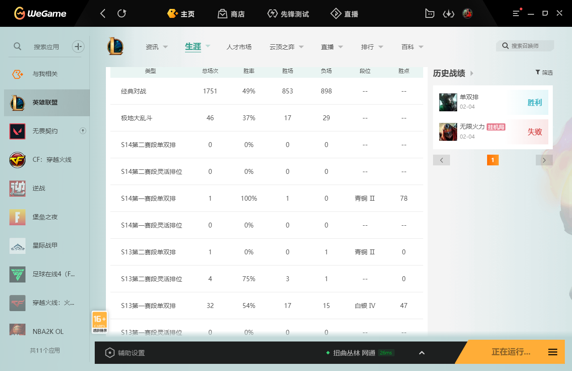Expand the 排行 dropdown arrow
Screen dimensions: 572x371
381,47
